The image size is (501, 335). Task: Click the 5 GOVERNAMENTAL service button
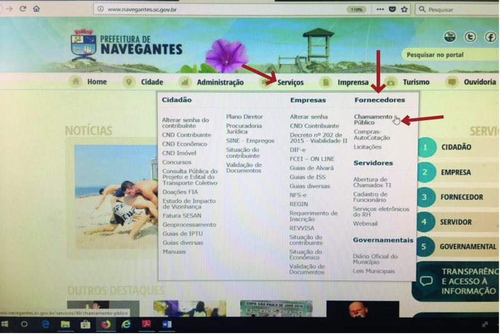coord(458,247)
